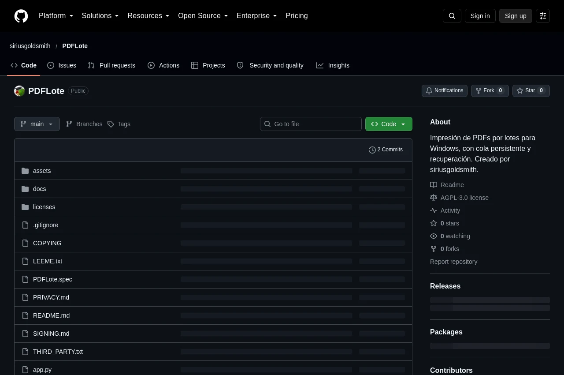
Task: Click the COPYING file icon
Action: (25, 243)
